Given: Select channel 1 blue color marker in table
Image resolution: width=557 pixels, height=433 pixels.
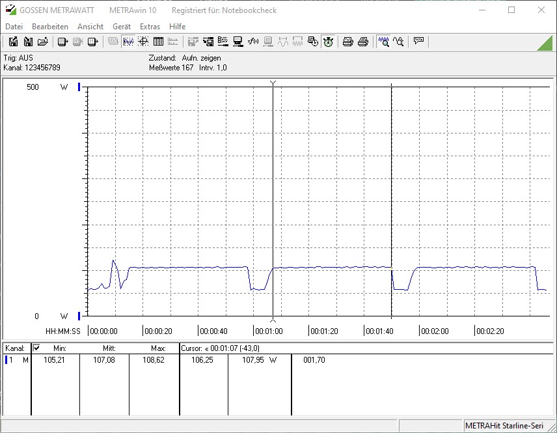Looking at the screenshot, I should pyautogui.click(x=6, y=360).
